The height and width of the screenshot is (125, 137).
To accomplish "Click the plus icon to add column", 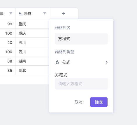I will point(64,13).
